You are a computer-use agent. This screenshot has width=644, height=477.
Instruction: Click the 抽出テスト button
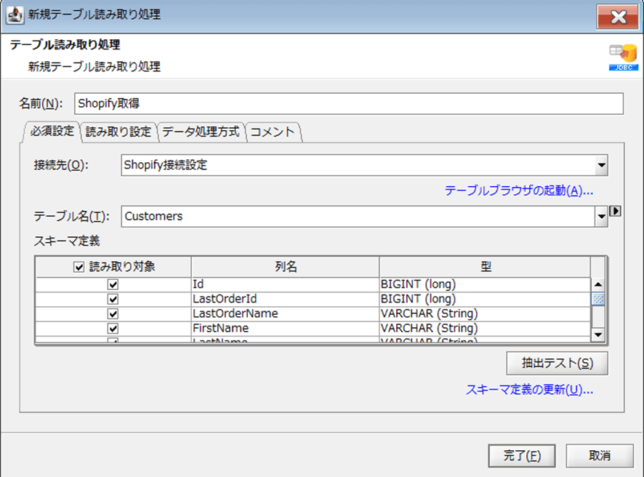coord(557,363)
